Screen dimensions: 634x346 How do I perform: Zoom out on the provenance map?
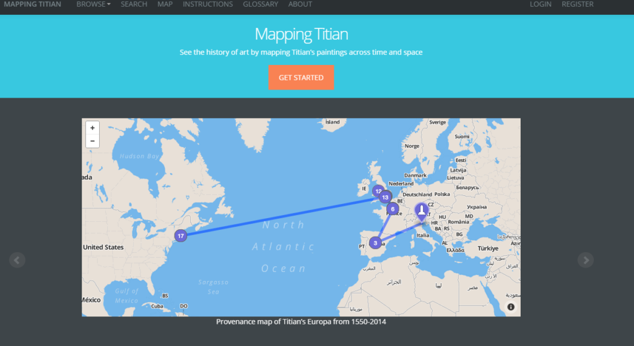pos(92,141)
